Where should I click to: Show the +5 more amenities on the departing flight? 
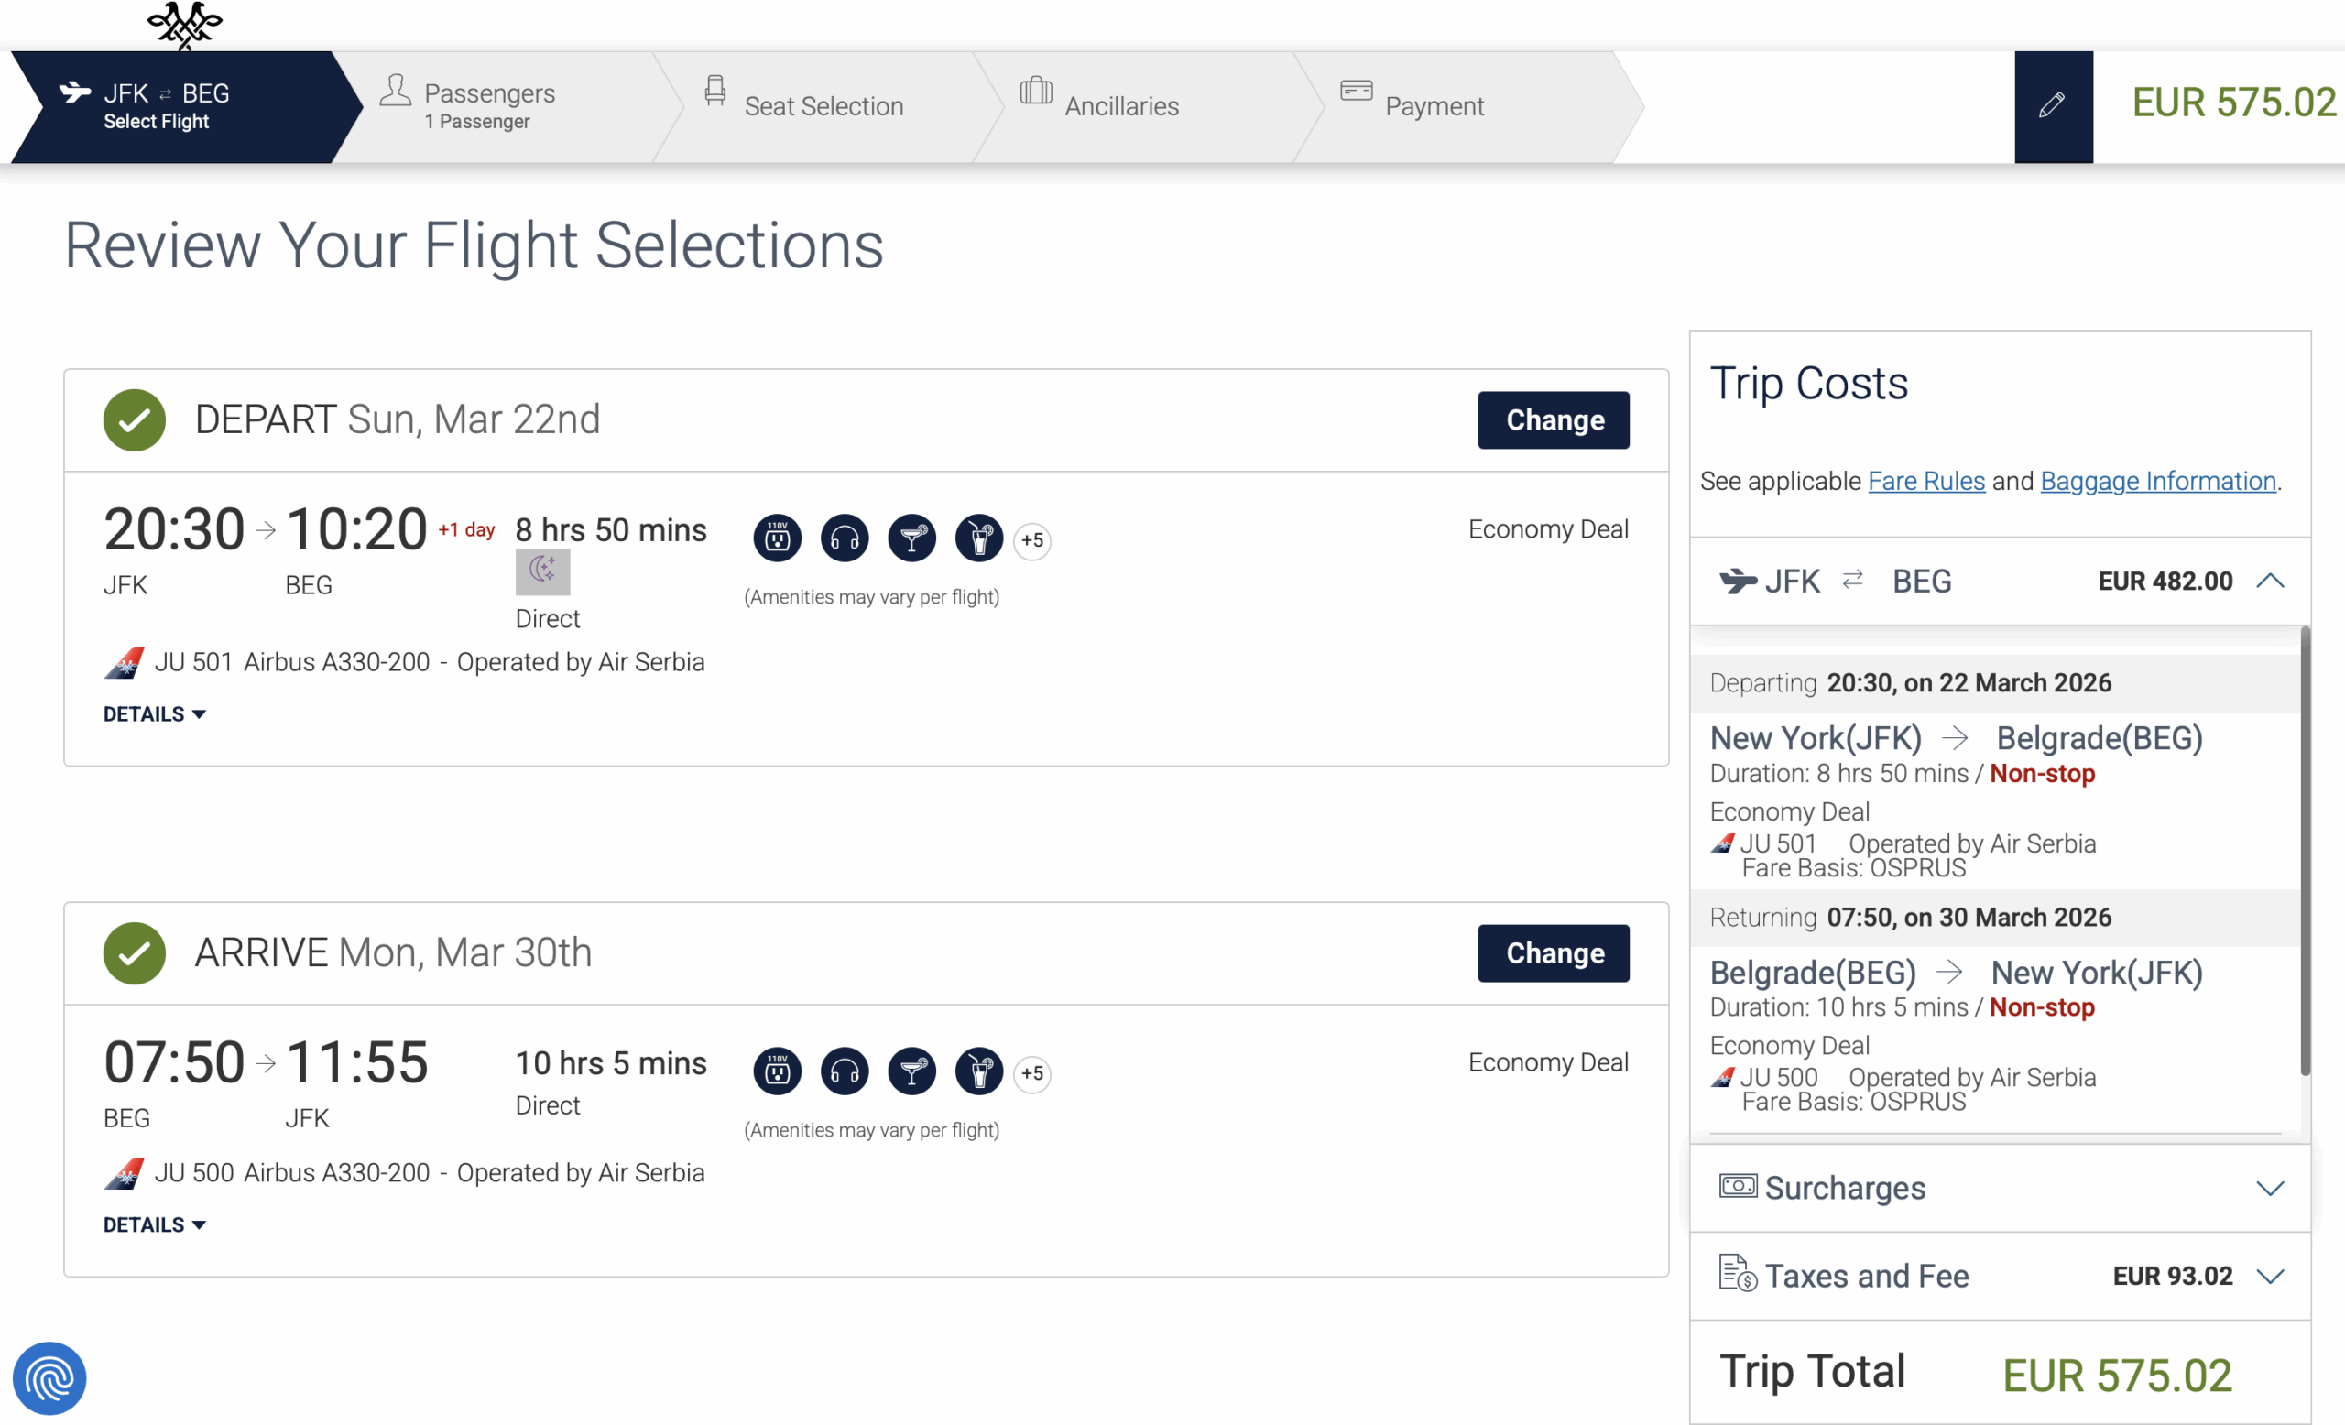tap(1031, 540)
